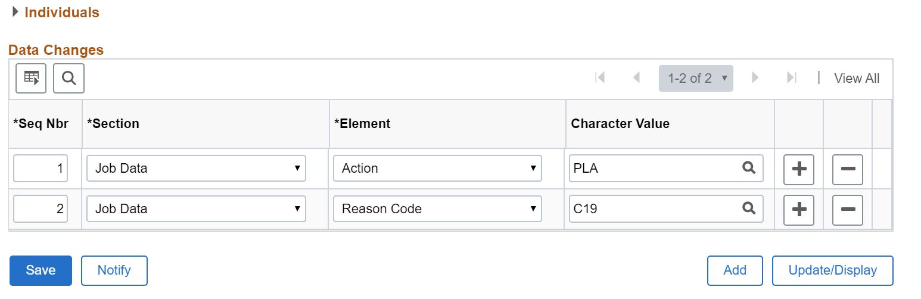This screenshot has width=921, height=299.
Task: Click the grid personalize icon above the table
Action: [31, 78]
